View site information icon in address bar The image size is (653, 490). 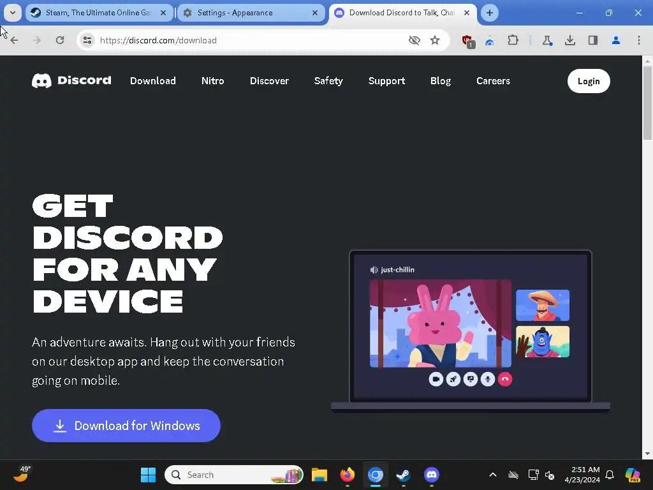(x=87, y=40)
